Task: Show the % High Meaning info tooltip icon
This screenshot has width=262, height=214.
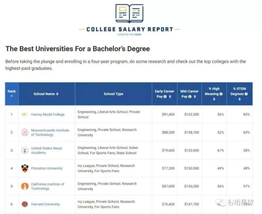Action: (x=221, y=94)
